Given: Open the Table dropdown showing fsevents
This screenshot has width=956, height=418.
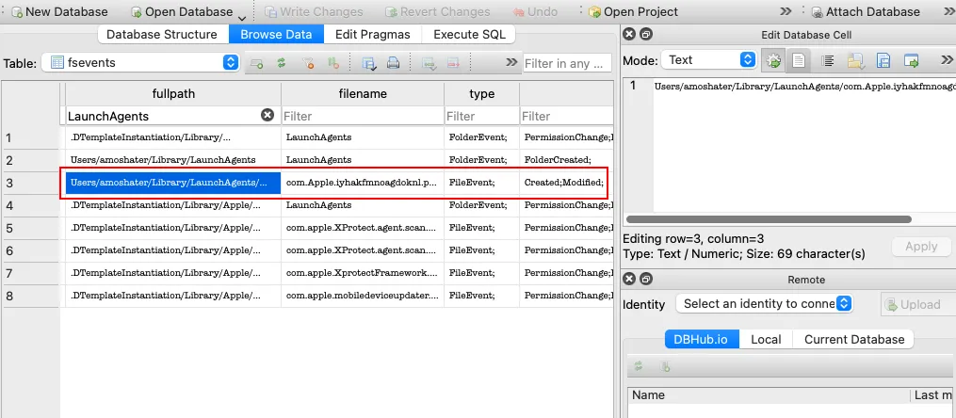Looking at the screenshot, I should 140,62.
